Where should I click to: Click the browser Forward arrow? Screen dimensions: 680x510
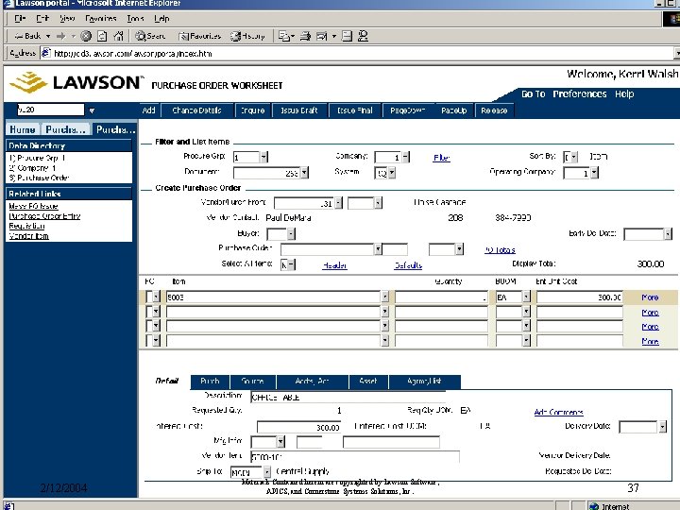point(61,36)
